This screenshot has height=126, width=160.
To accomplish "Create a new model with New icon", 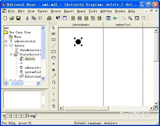I will (x=5, y=18).
